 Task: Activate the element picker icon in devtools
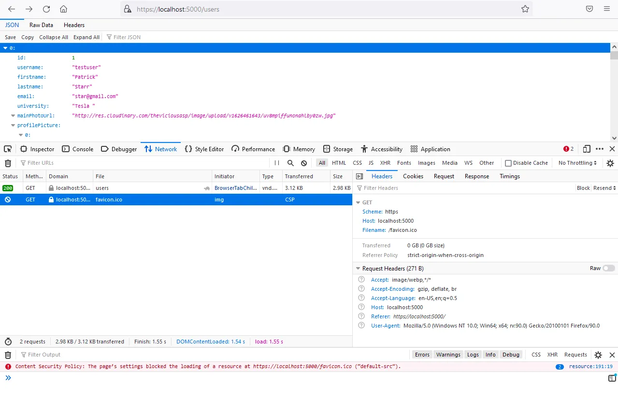coord(8,149)
